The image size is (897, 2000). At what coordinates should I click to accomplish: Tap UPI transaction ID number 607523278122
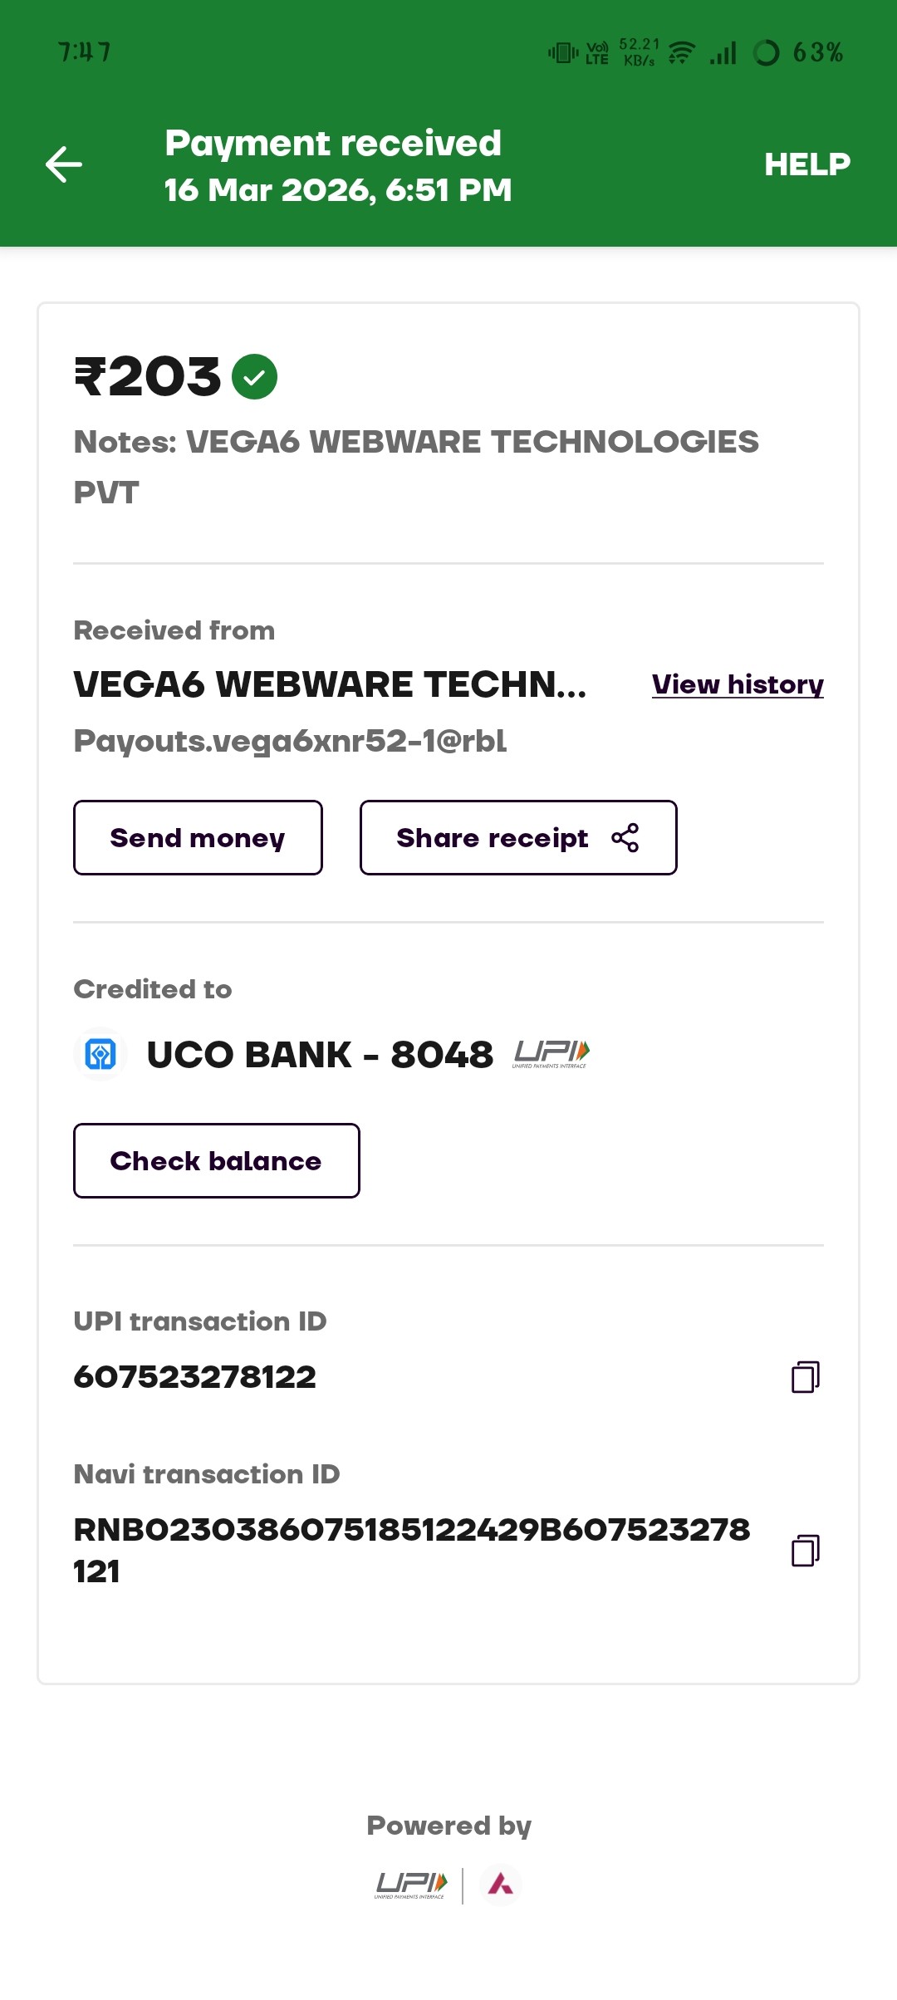(x=195, y=1376)
